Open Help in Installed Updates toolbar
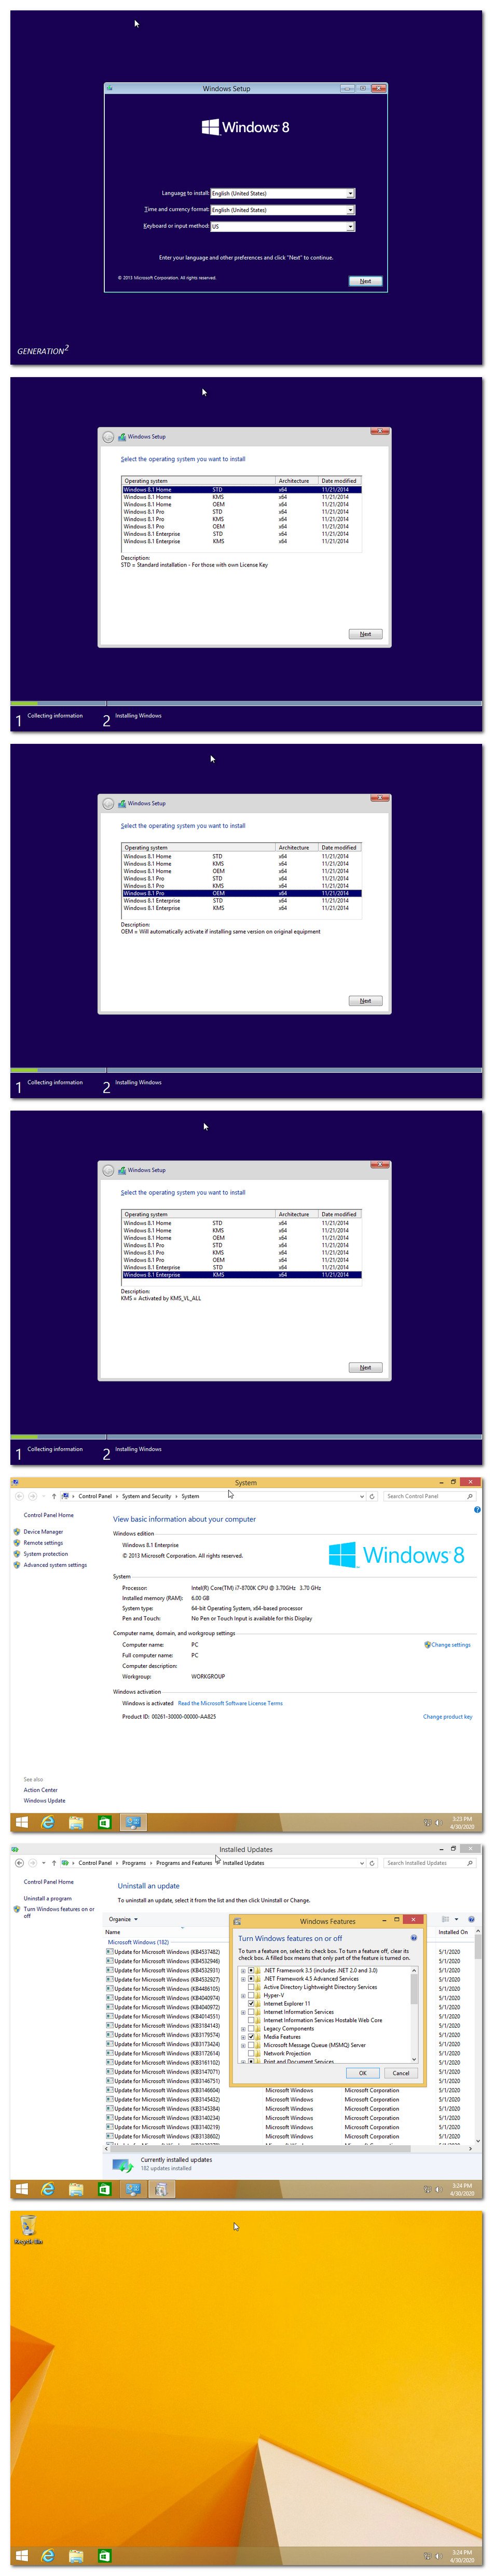493x2576 pixels. [x=470, y=1919]
